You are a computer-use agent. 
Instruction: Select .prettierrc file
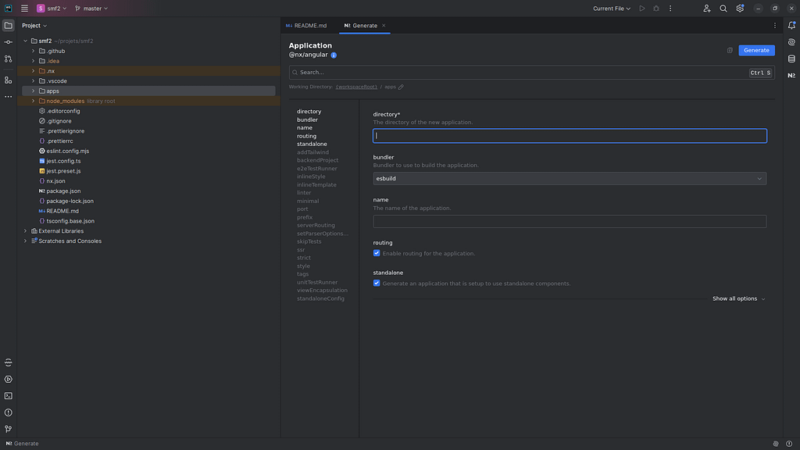pos(59,141)
